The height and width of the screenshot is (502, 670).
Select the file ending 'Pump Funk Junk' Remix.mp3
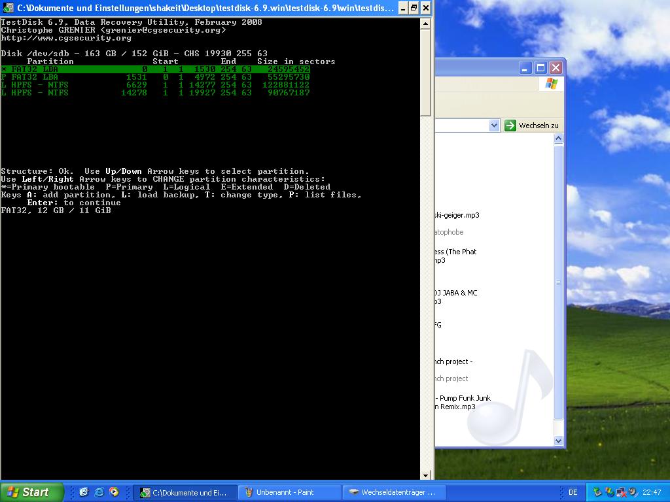click(463, 403)
